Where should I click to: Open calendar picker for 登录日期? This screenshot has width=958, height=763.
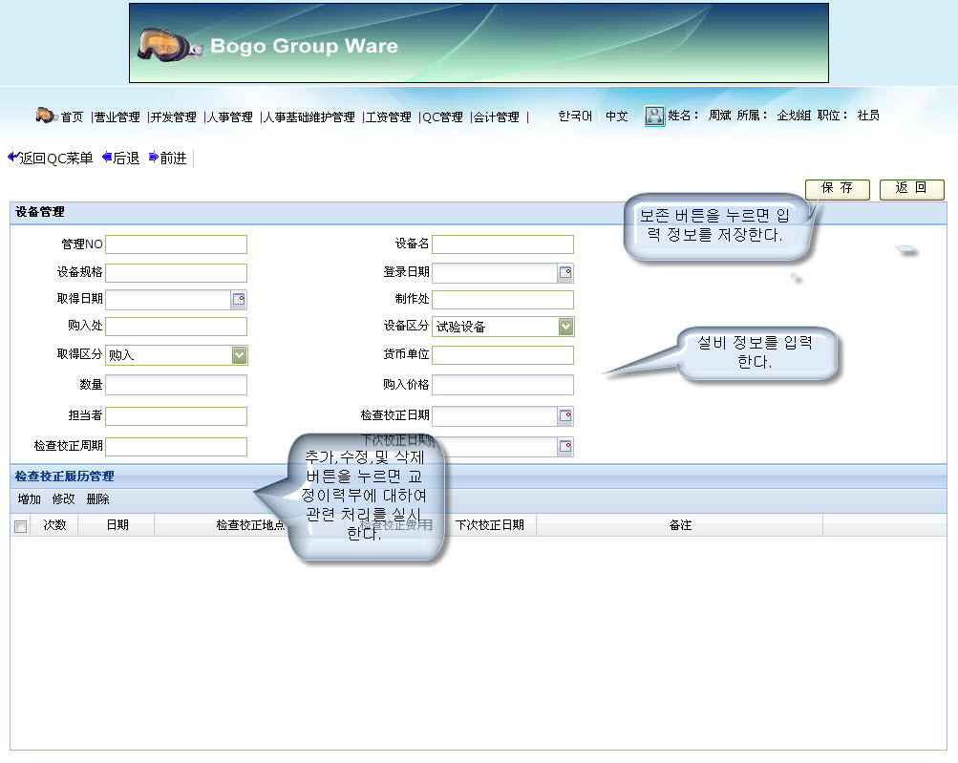coord(565,273)
